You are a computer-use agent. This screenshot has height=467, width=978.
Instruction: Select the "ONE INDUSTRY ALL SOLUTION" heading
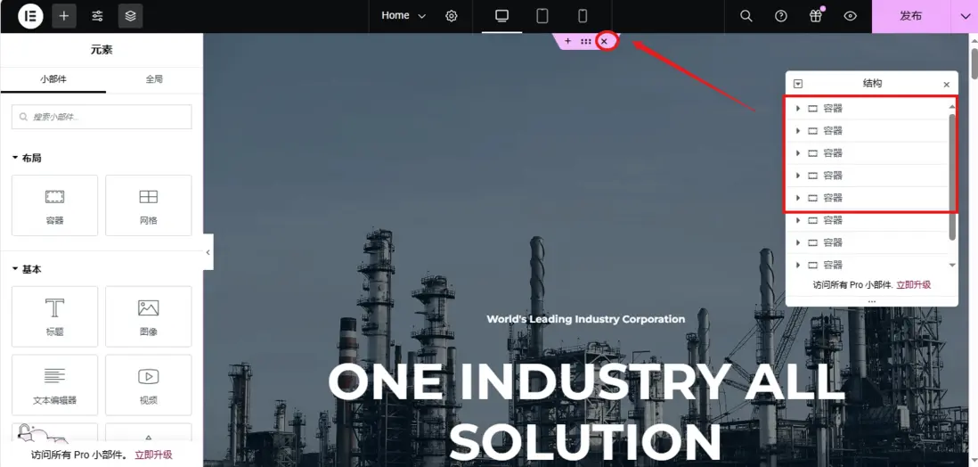click(x=586, y=410)
